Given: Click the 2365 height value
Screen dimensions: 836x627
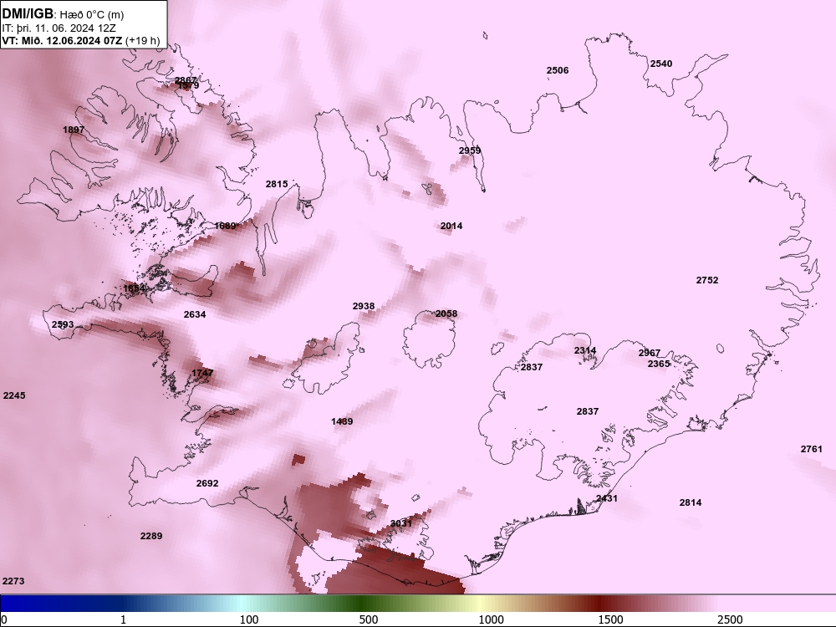Looking at the screenshot, I should (x=659, y=364).
